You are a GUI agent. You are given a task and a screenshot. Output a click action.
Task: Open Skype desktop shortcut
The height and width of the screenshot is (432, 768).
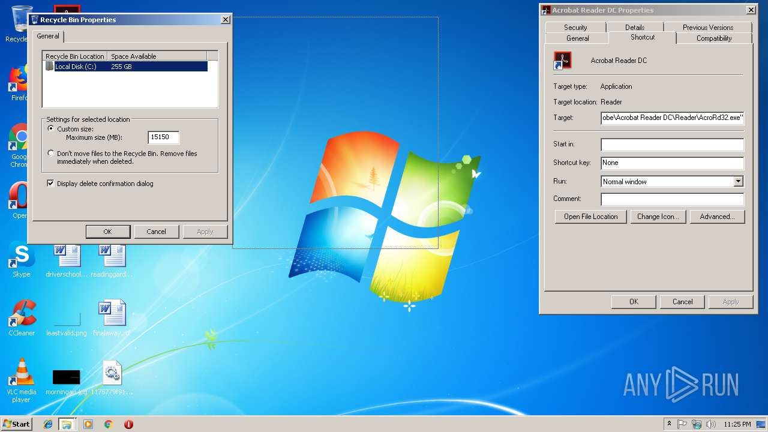(x=21, y=258)
